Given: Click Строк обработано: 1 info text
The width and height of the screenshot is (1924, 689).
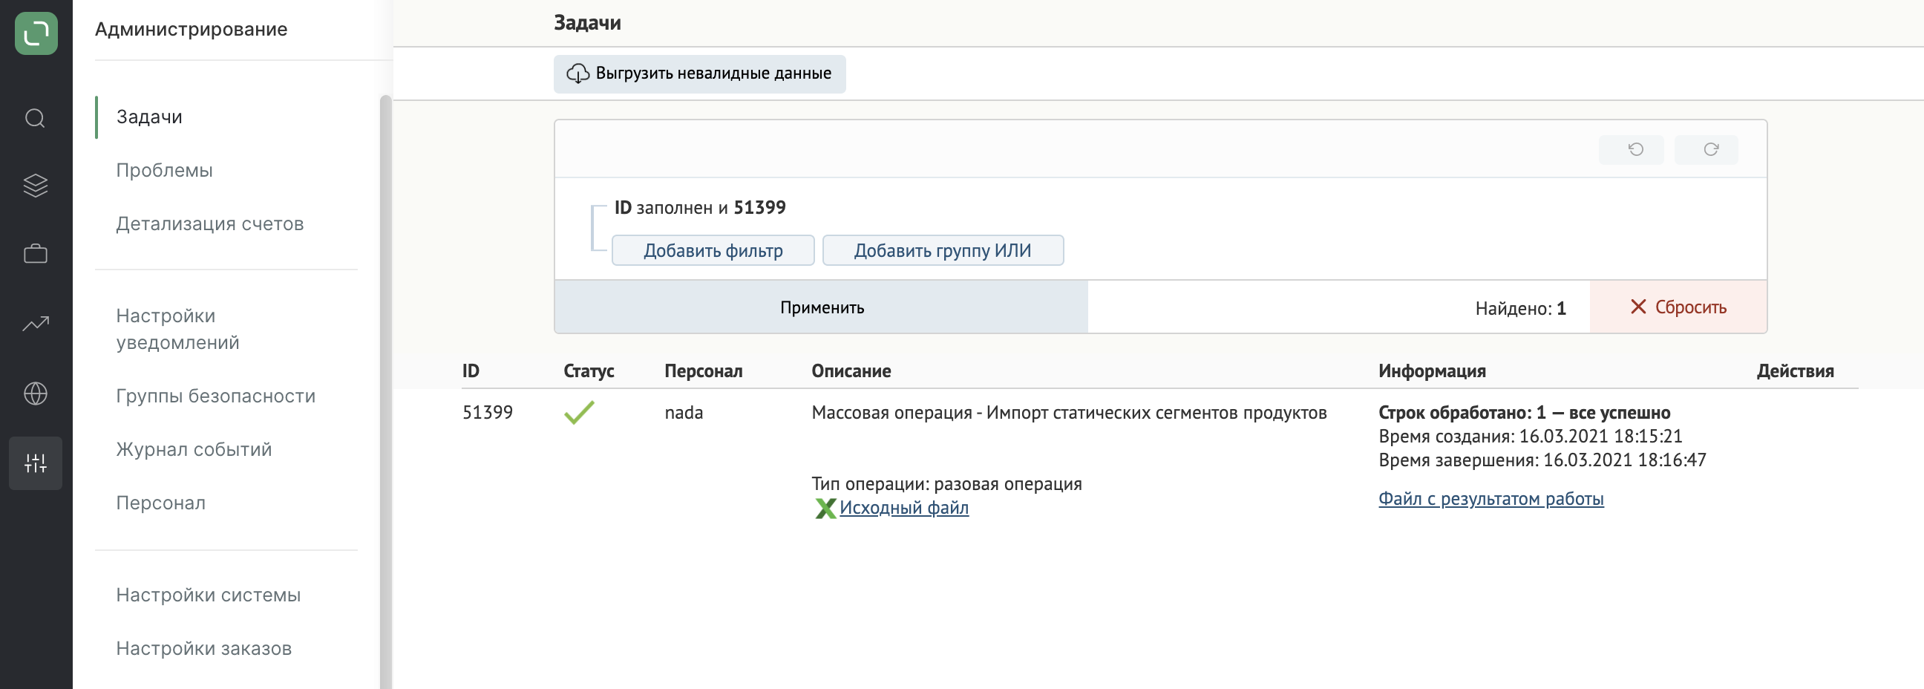Looking at the screenshot, I should [x=1525, y=413].
